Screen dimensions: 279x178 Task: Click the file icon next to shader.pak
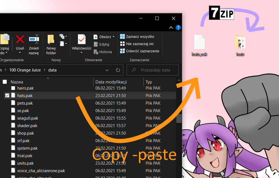point(13,125)
